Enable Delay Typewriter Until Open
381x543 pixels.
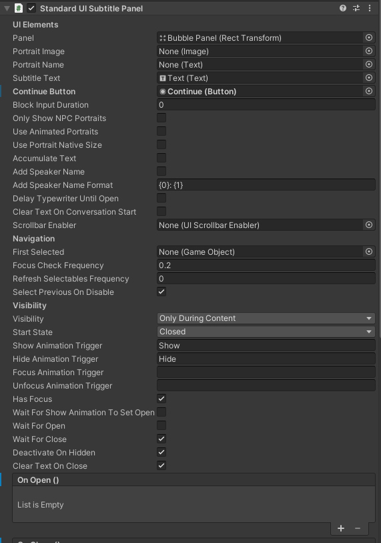click(x=161, y=199)
